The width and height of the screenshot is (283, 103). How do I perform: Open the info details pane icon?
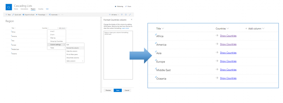[126, 15]
